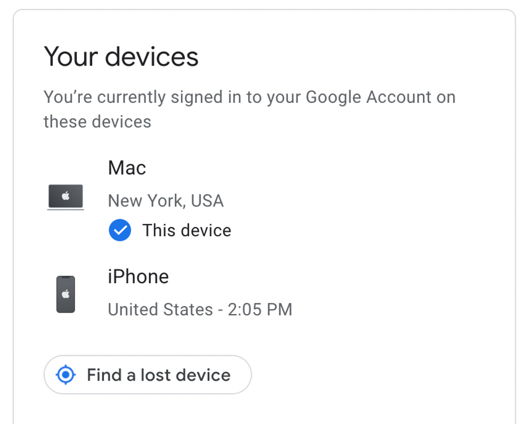Click the United States - 2:05 PM timestamp
The width and height of the screenshot is (522, 424).
click(200, 309)
